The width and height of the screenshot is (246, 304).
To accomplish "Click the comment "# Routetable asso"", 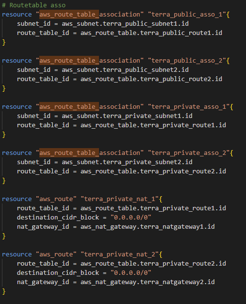I will pos(33,5).
